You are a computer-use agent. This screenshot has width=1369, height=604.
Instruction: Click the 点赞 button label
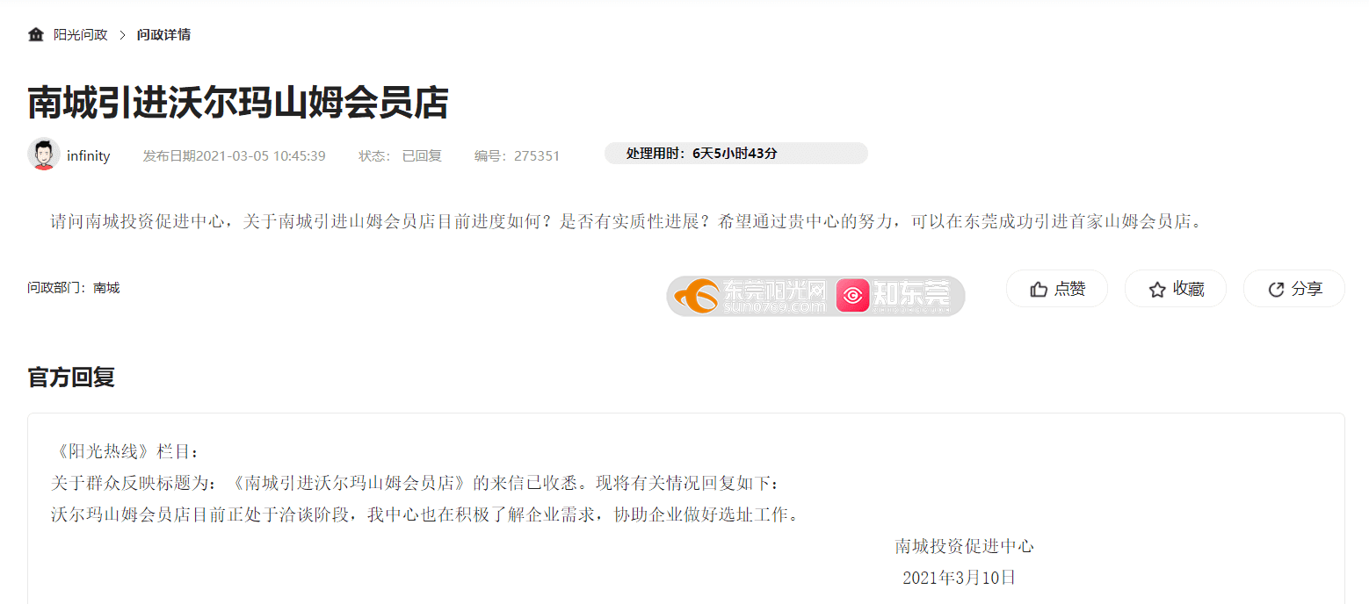[1070, 289]
